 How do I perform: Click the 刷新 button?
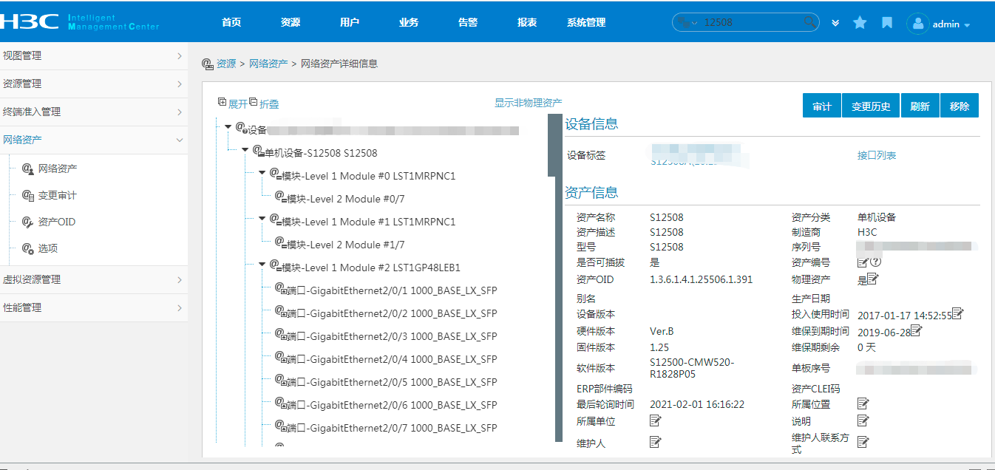920,106
